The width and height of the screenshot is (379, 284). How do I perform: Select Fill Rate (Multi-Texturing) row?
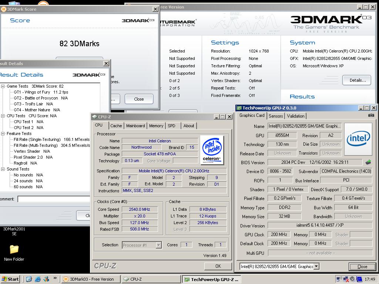(x=52, y=145)
